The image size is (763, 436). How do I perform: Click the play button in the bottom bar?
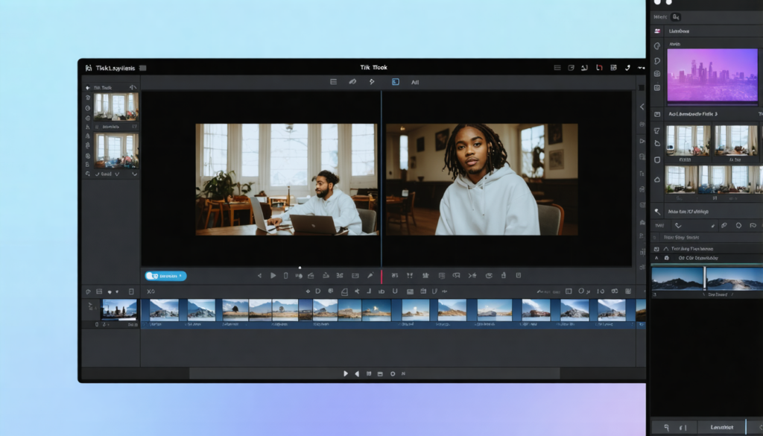click(345, 373)
